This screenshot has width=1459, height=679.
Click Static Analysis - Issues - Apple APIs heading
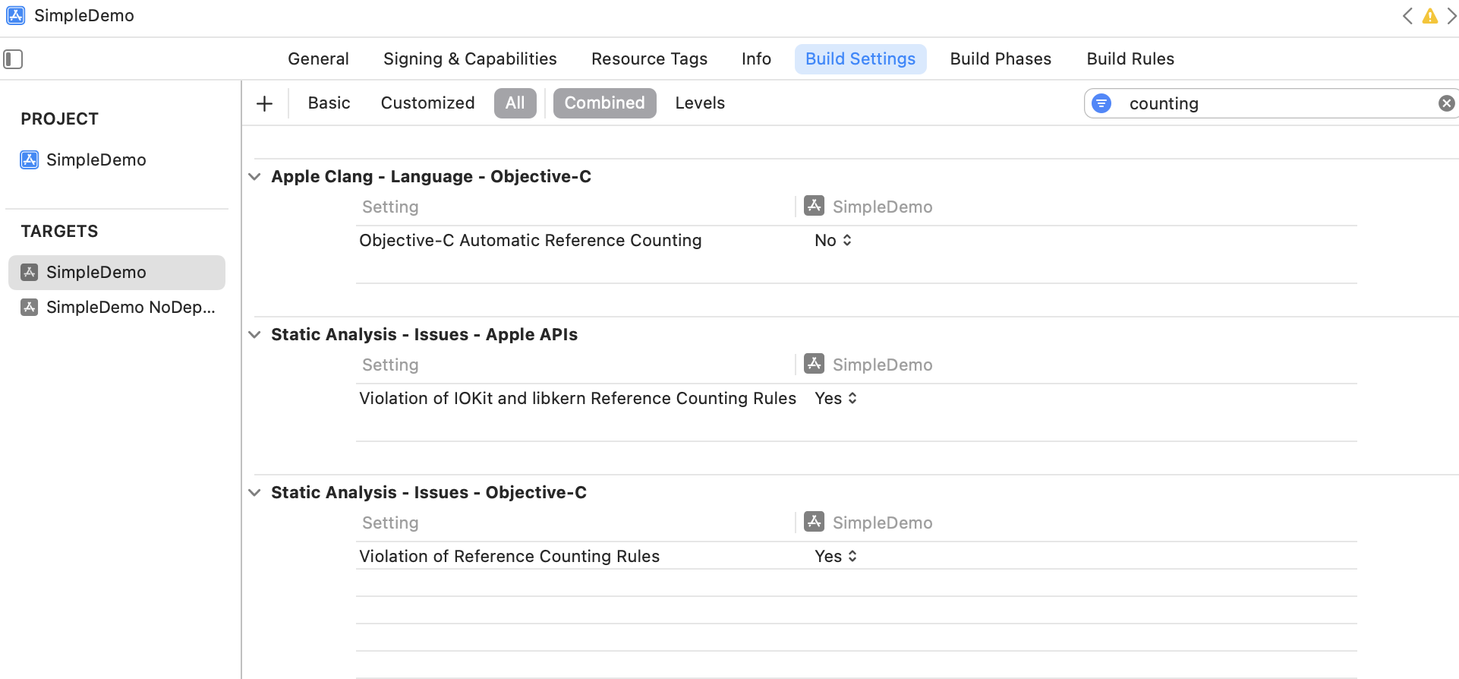tap(424, 335)
